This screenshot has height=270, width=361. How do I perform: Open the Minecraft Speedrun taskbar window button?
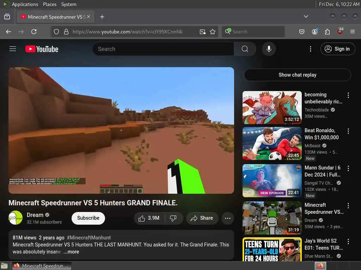42,266
